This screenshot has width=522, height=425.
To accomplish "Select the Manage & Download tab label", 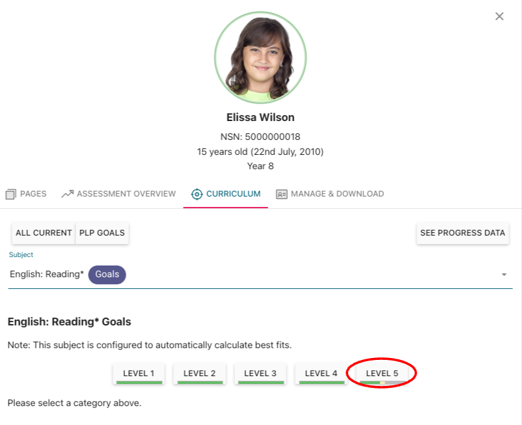I will click(x=337, y=194).
